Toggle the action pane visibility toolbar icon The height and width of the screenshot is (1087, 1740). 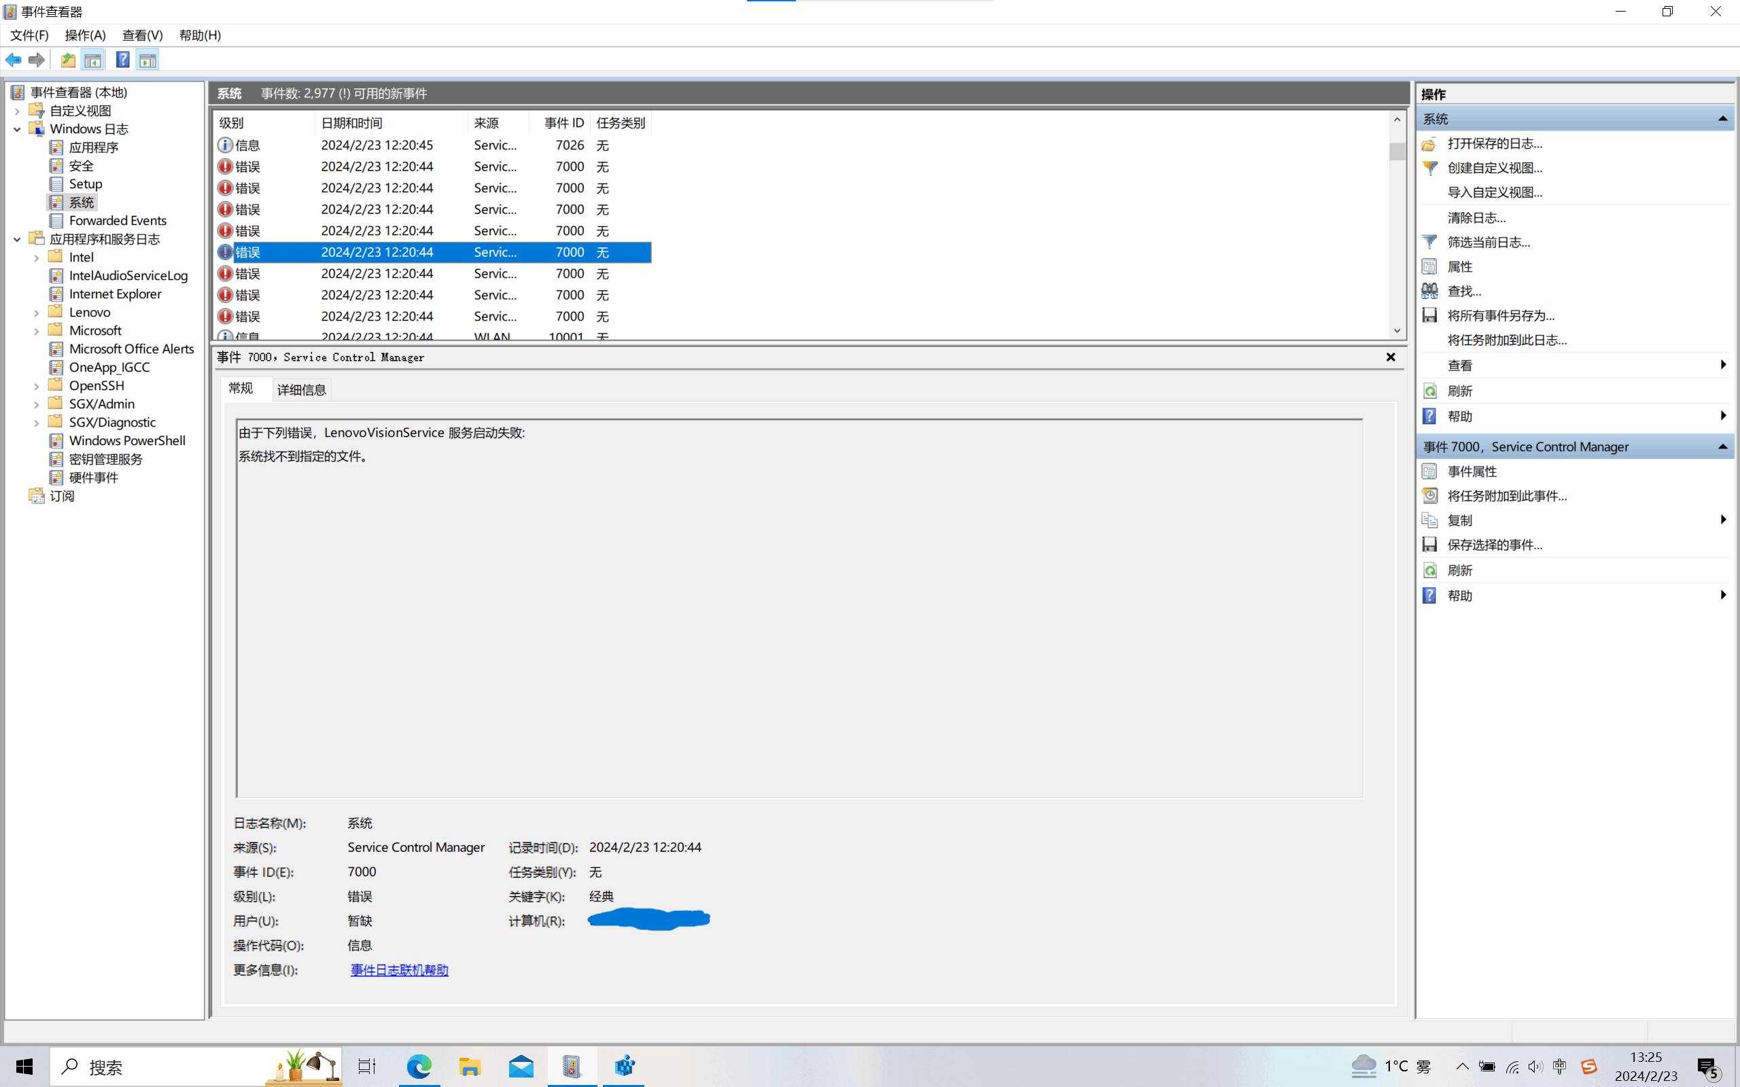point(148,60)
